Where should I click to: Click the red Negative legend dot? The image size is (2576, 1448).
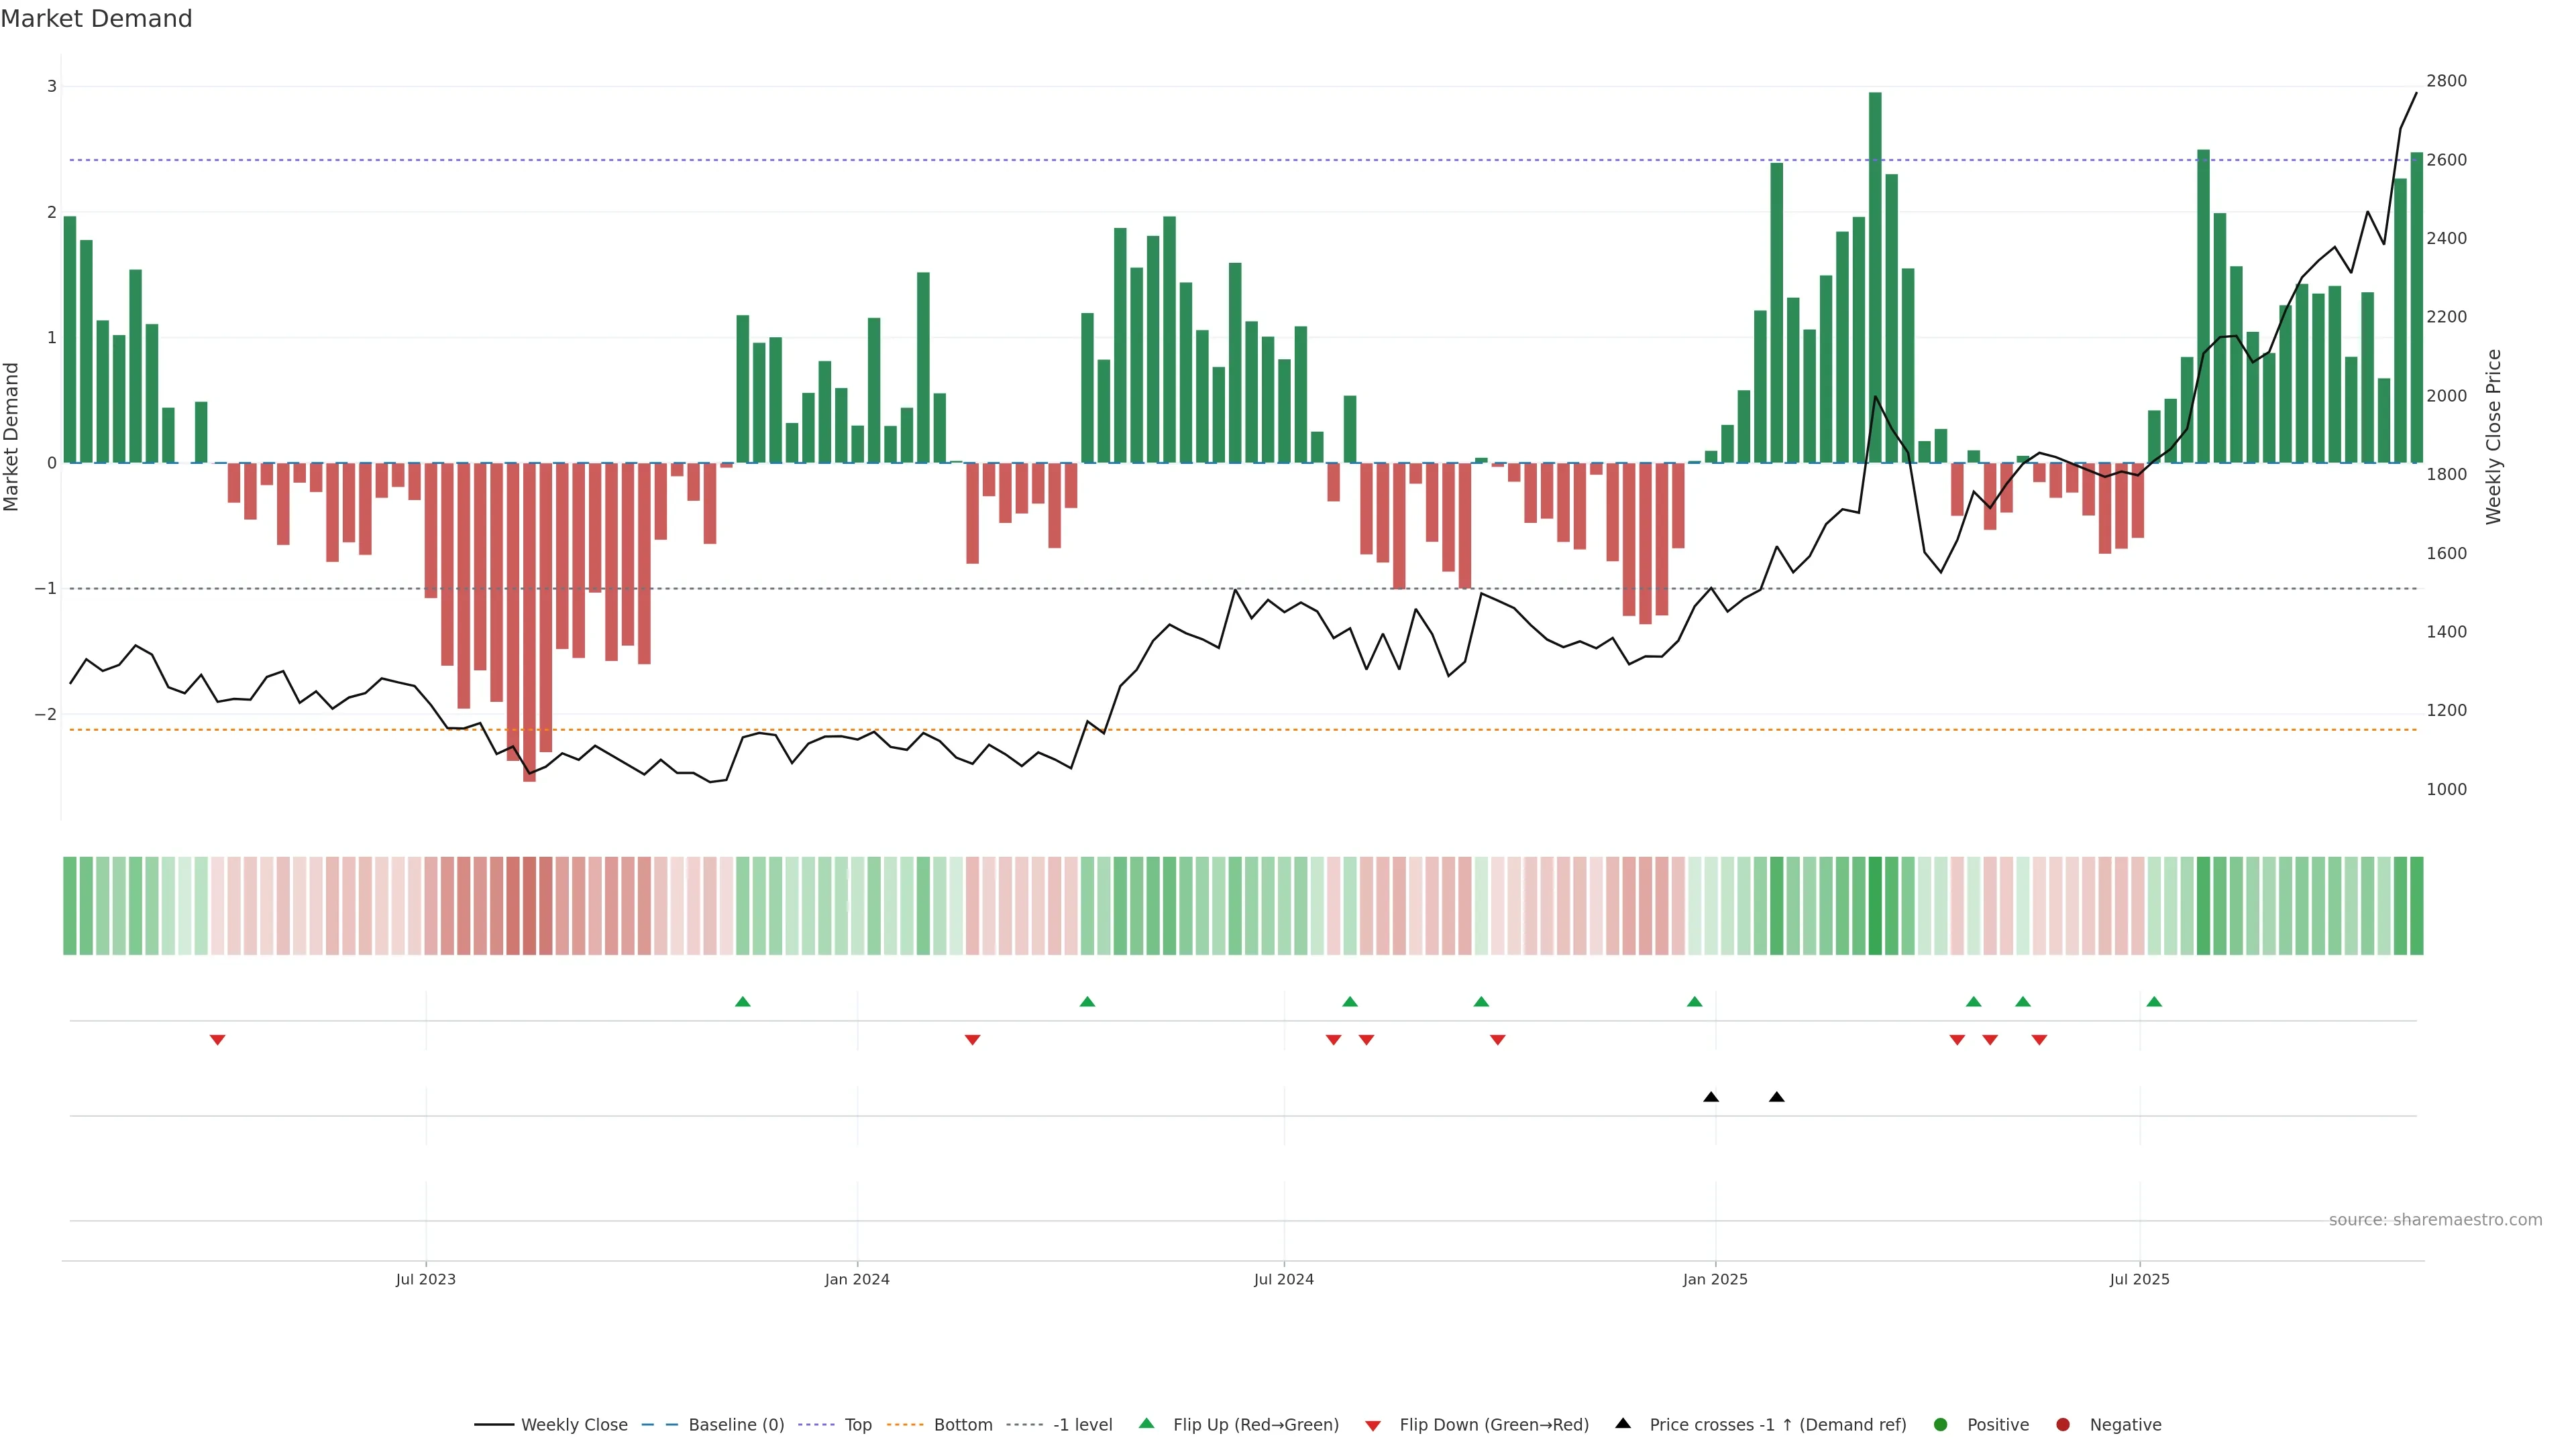2063,1424
